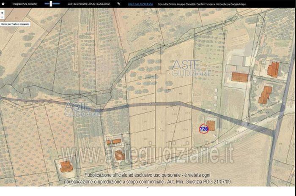Select the orange building beside the 726 marker
Viewport: 296px width, 196px height.
211,126
